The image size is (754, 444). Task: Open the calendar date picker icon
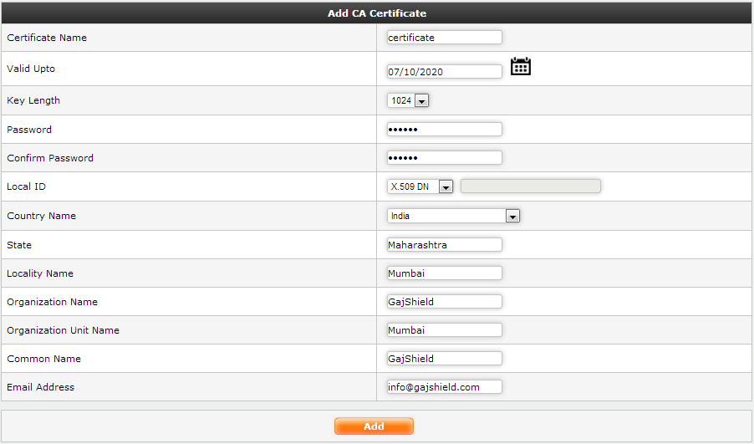[521, 67]
